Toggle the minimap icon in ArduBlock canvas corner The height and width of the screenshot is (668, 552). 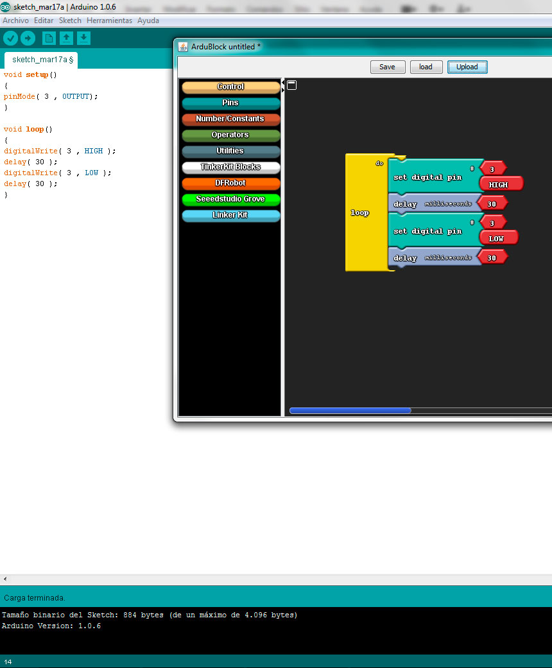tap(291, 85)
